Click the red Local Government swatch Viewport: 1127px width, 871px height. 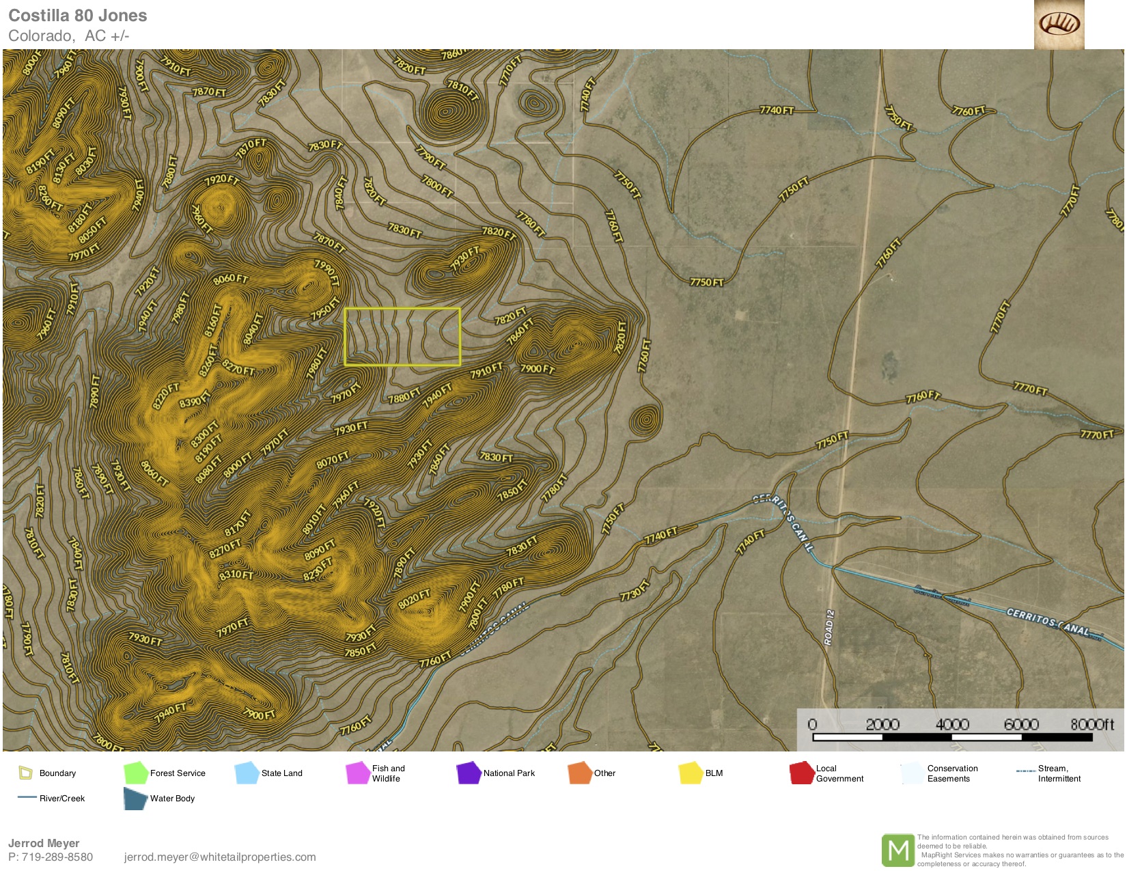pos(801,773)
